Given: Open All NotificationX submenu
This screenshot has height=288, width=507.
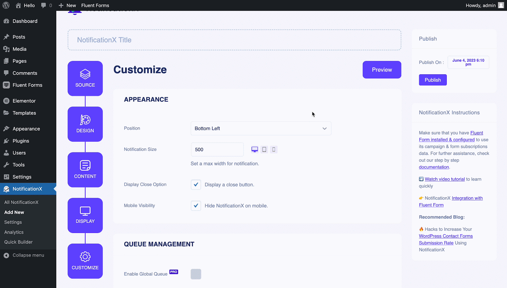Looking at the screenshot, I should pyautogui.click(x=21, y=202).
